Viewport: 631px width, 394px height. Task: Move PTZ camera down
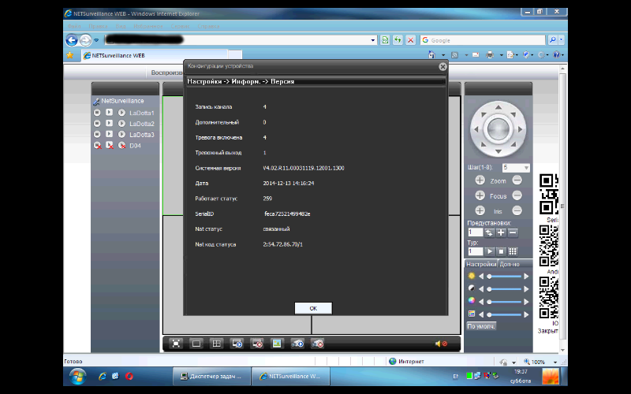coord(498,151)
